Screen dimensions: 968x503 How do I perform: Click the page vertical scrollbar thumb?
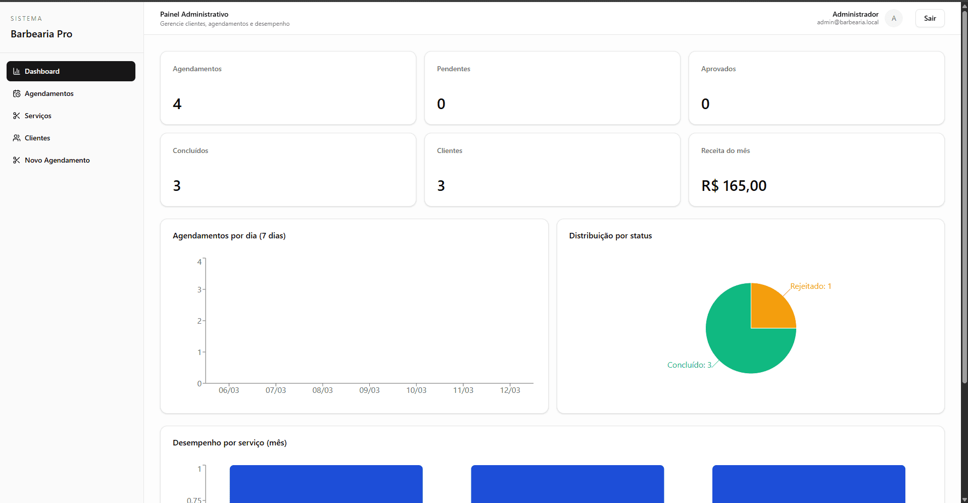964,197
